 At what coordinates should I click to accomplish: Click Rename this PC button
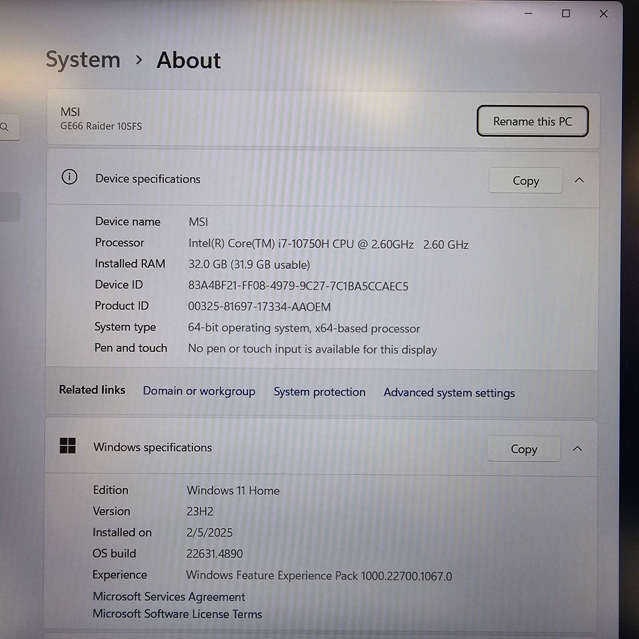[x=532, y=121]
